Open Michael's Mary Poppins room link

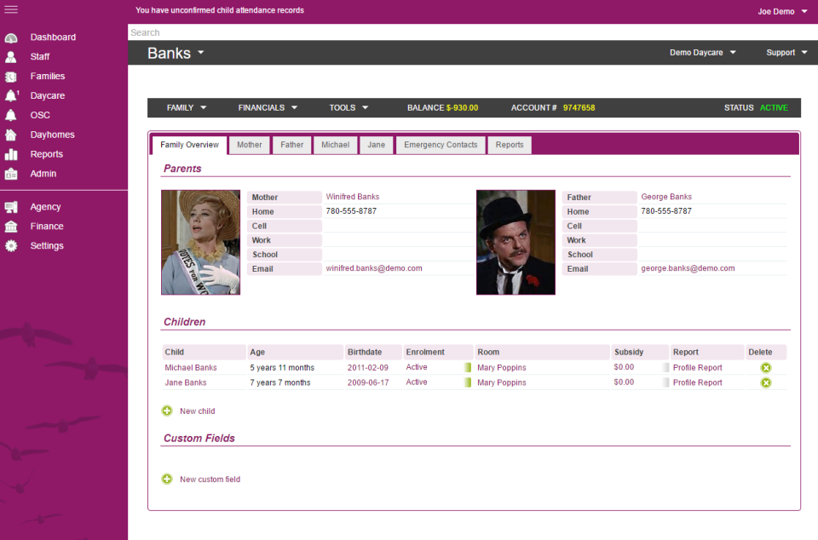(501, 368)
